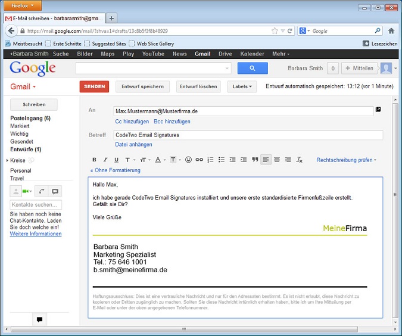Viewport: 402px width, 336px height.
Task: Decrease the text indent
Action: (x=232, y=160)
